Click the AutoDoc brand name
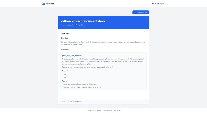The image size is (207, 113). (x=50, y=4)
